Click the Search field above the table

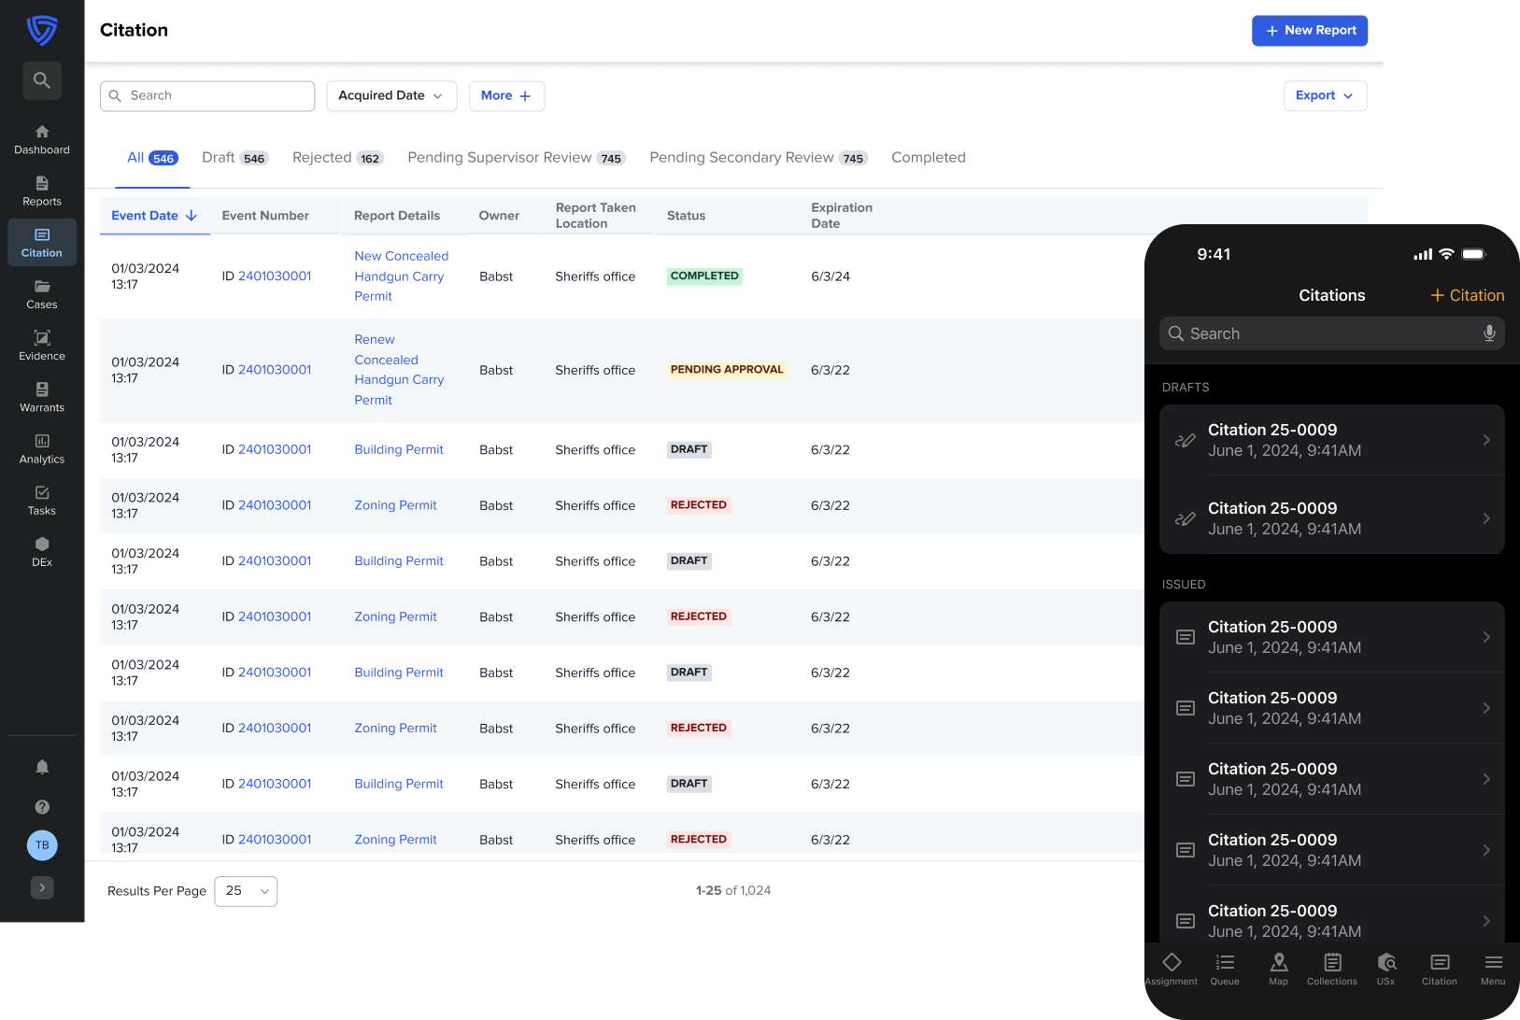tap(207, 95)
